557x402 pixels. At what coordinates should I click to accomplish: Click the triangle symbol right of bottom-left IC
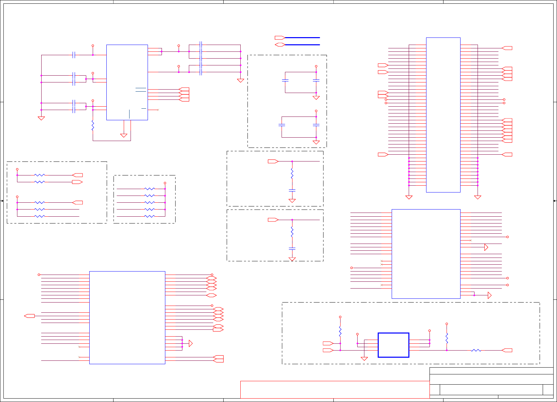click(x=191, y=343)
